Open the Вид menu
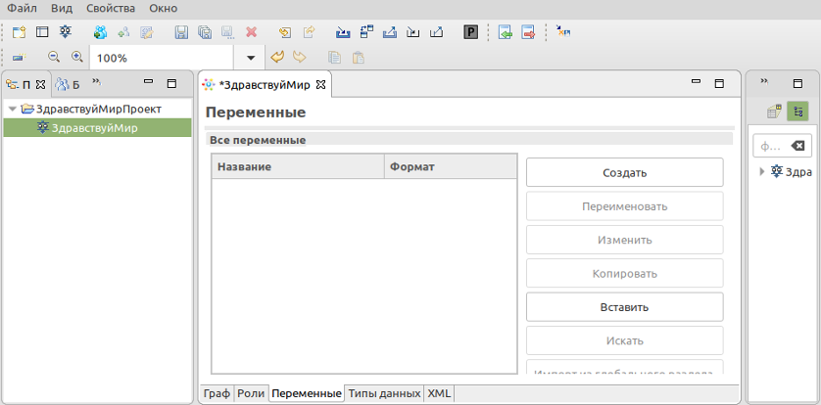 [62, 9]
